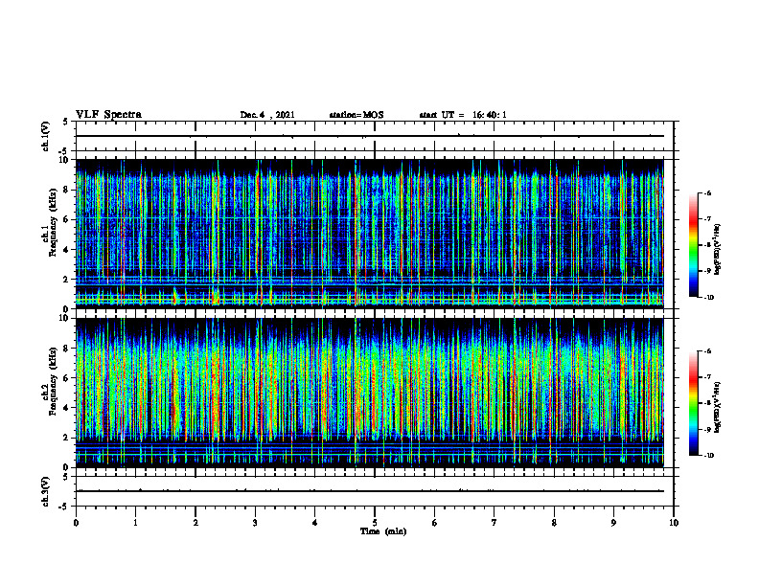Click ch.1 frequency axis tick "8"
The width and height of the screenshot is (759, 586).
tap(66, 190)
